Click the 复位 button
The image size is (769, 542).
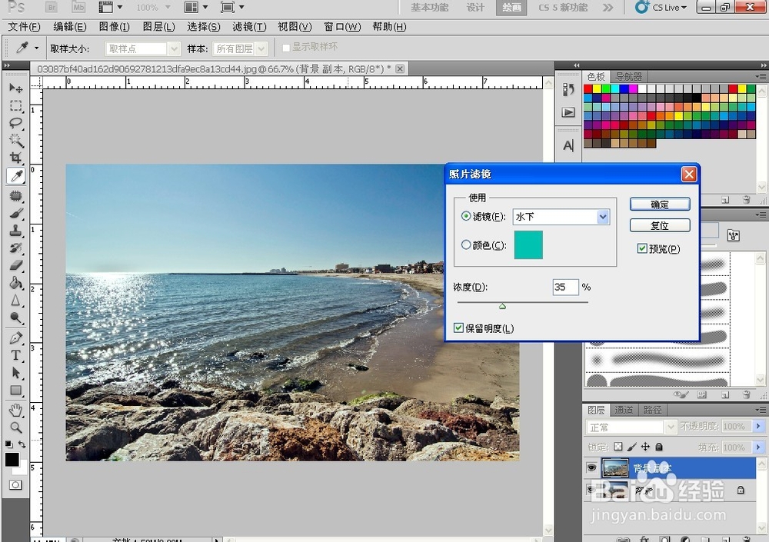point(660,225)
